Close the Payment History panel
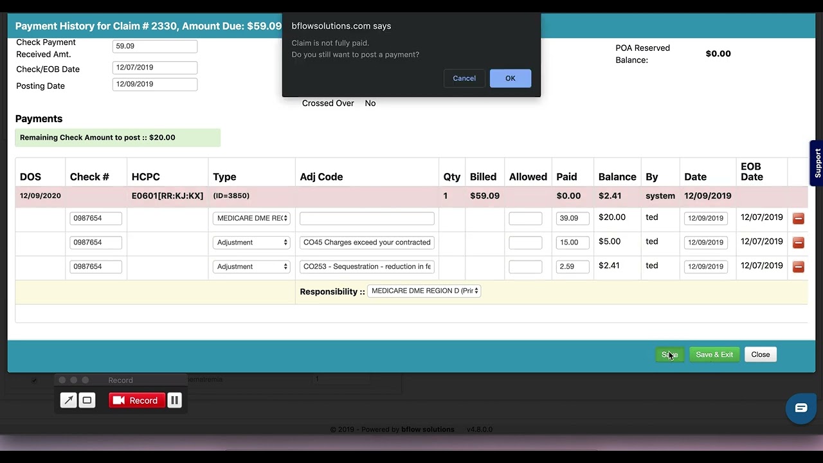Screen dimensions: 823x463 761,354
